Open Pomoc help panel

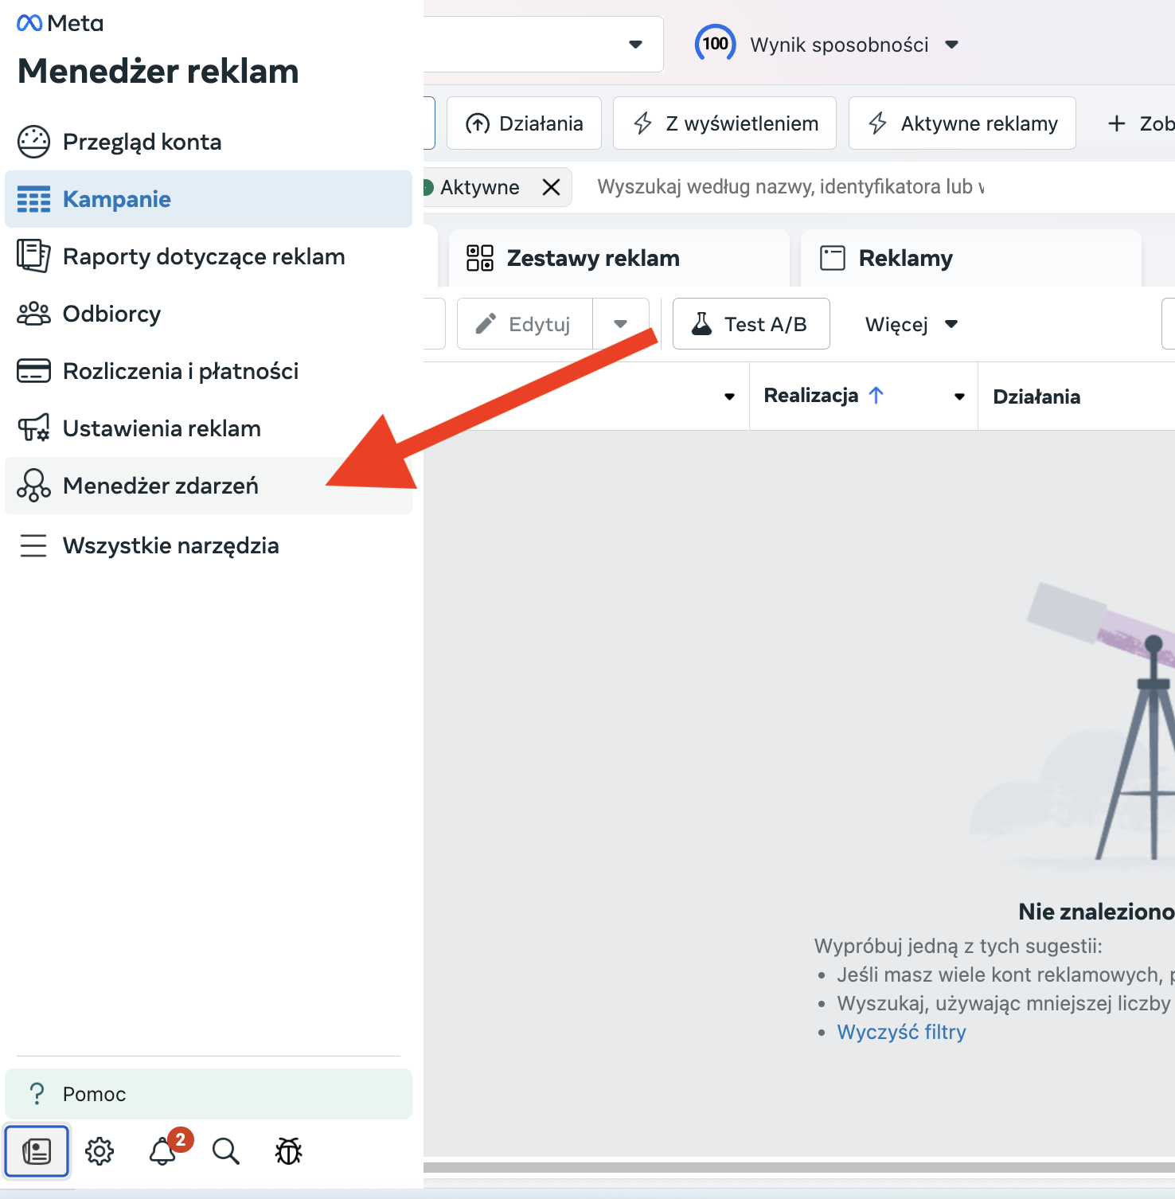[209, 1094]
